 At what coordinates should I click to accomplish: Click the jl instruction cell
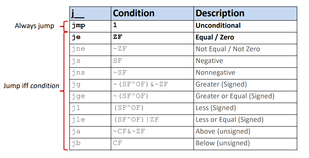(x=90, y=109)
